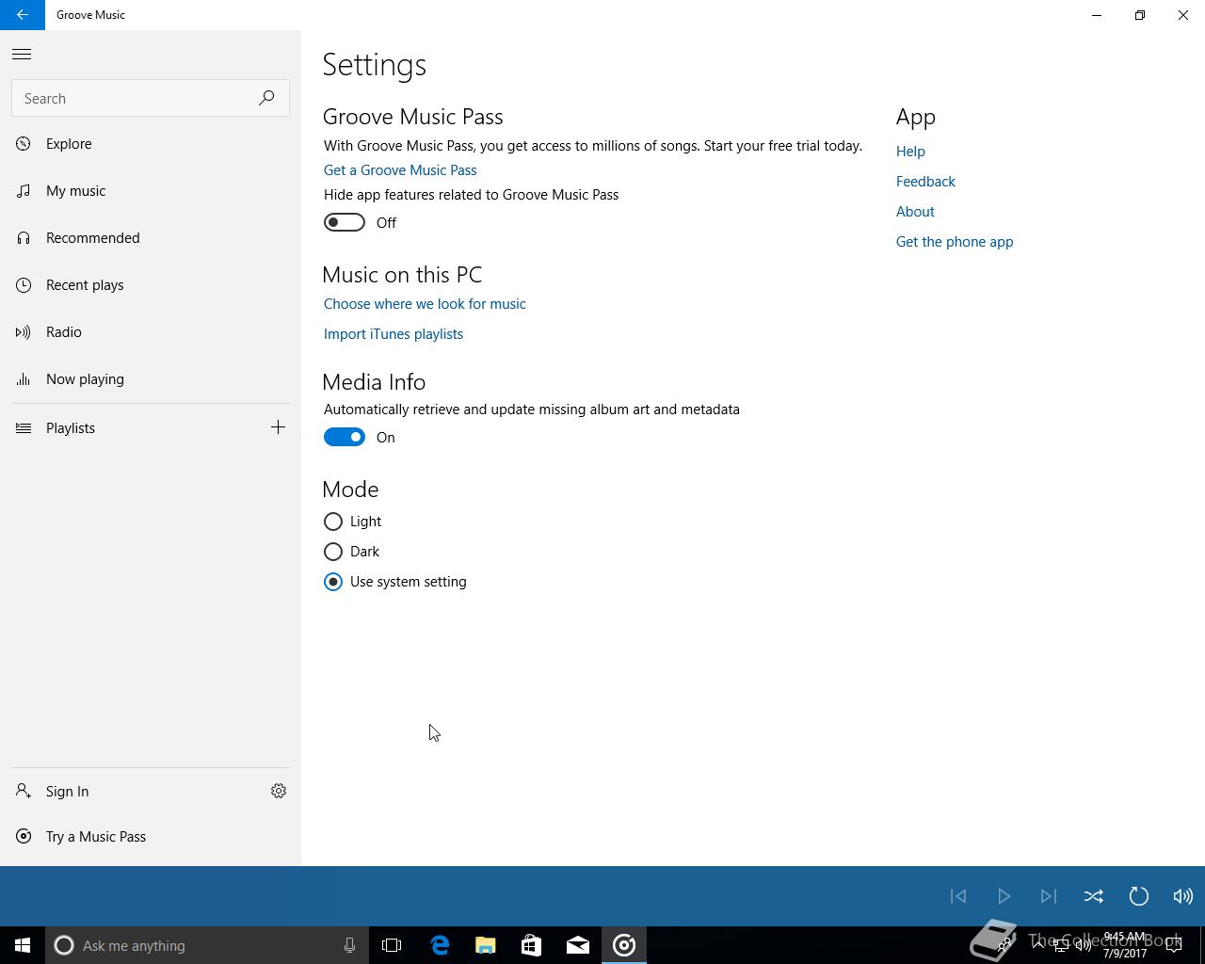
Task: Open Get a Groove Music Pass link
Action: (x=400, y=170)
